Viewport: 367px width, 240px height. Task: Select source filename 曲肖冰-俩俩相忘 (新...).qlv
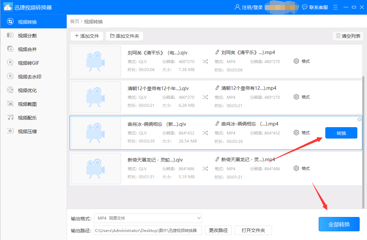tap(157, 124)
